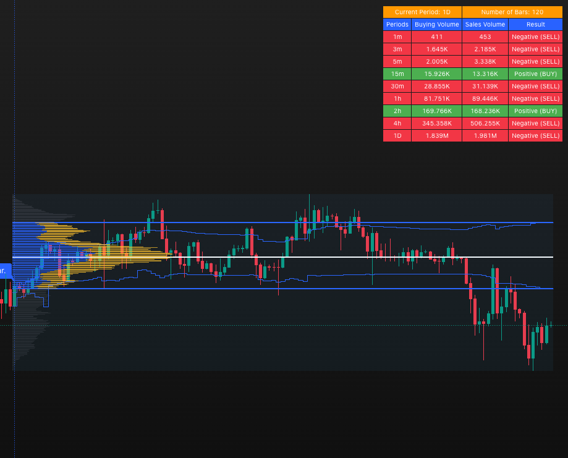Select the "Sales Volume" column header

[x=485, y=24]
